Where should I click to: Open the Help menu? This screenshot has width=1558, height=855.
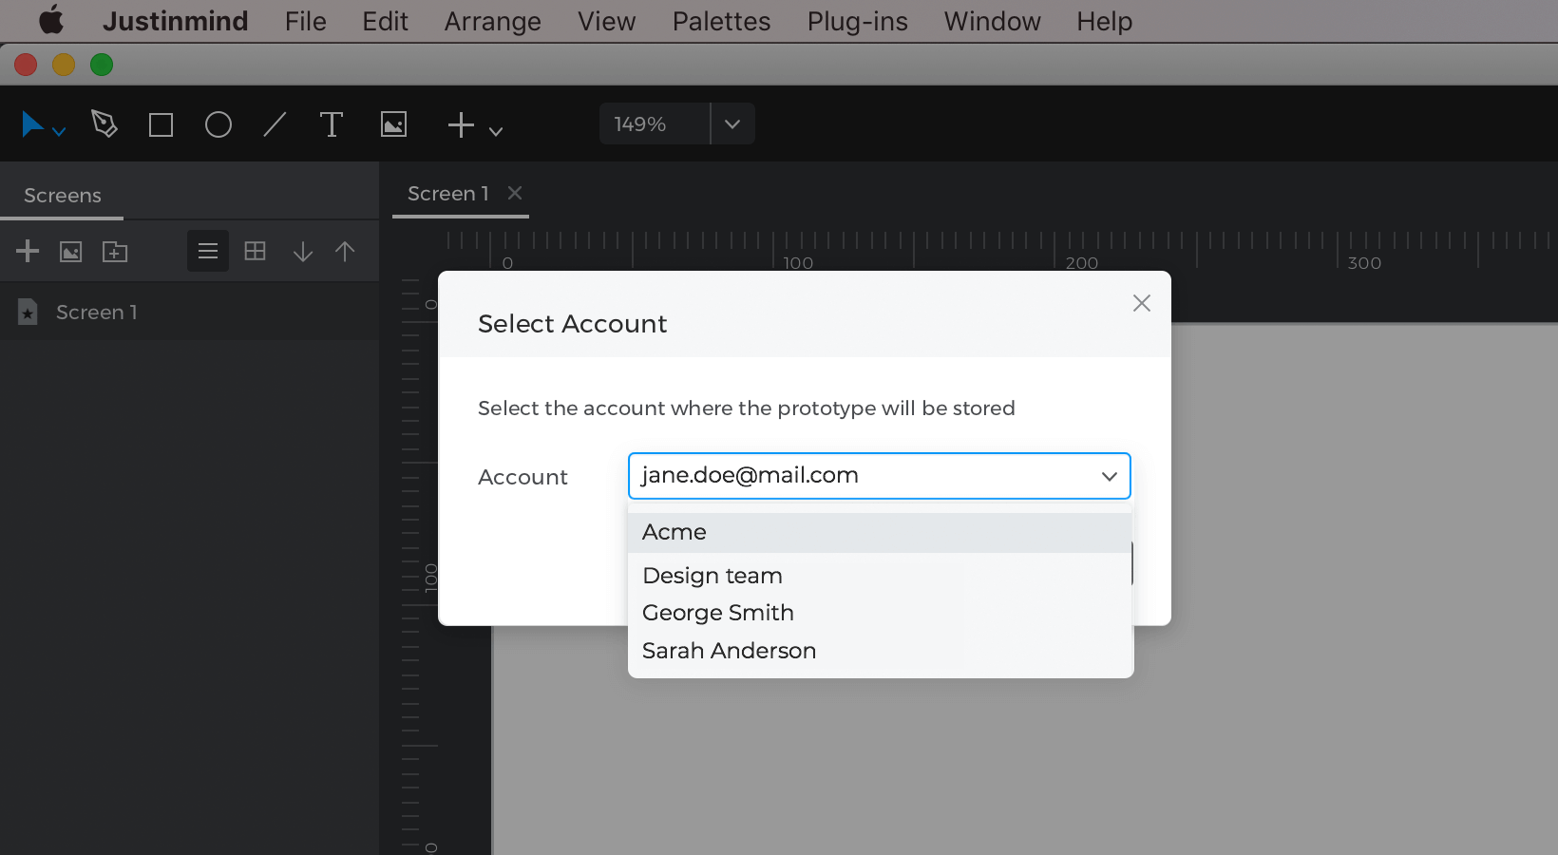click(x=1104, y=21)
